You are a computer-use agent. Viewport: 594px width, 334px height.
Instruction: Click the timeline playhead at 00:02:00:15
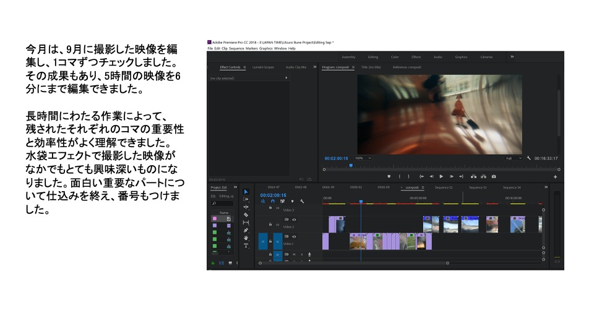(361, 202)
